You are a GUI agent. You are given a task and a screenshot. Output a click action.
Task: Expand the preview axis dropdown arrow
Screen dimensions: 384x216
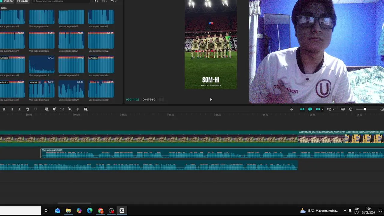point(333,109)
